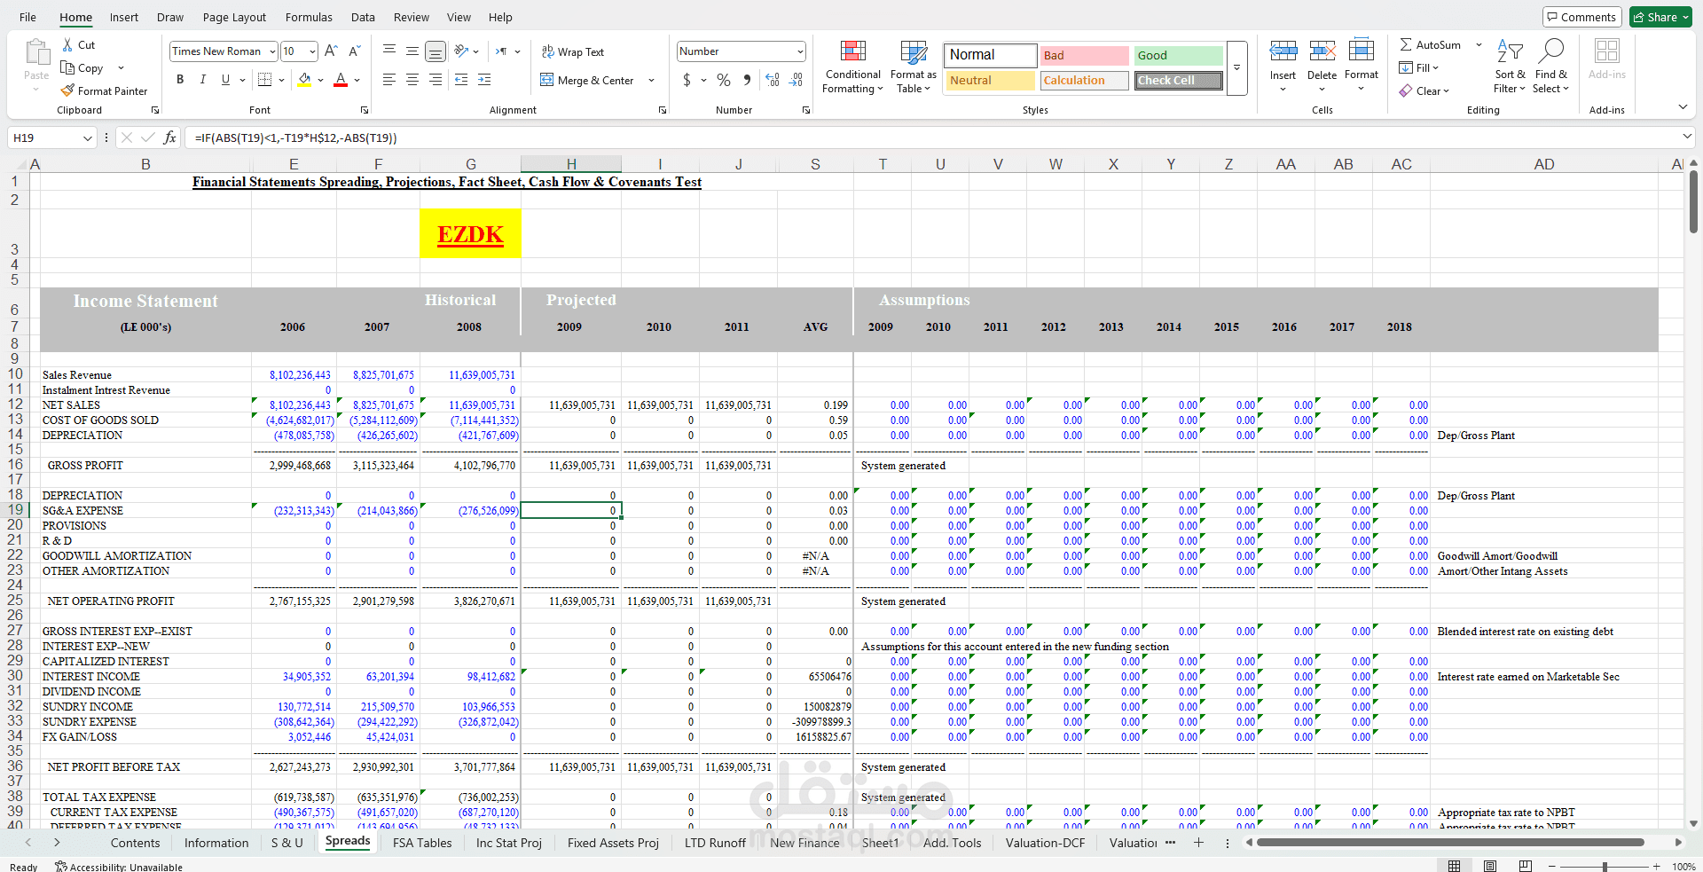The height and width of the screenshot is (872, 1703).
Task: Apply the red font color
Action: (341, 80)
